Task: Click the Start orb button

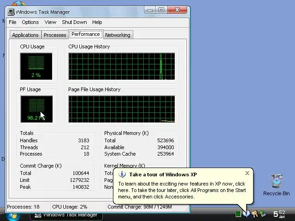Action: click(x=13, y=216)
